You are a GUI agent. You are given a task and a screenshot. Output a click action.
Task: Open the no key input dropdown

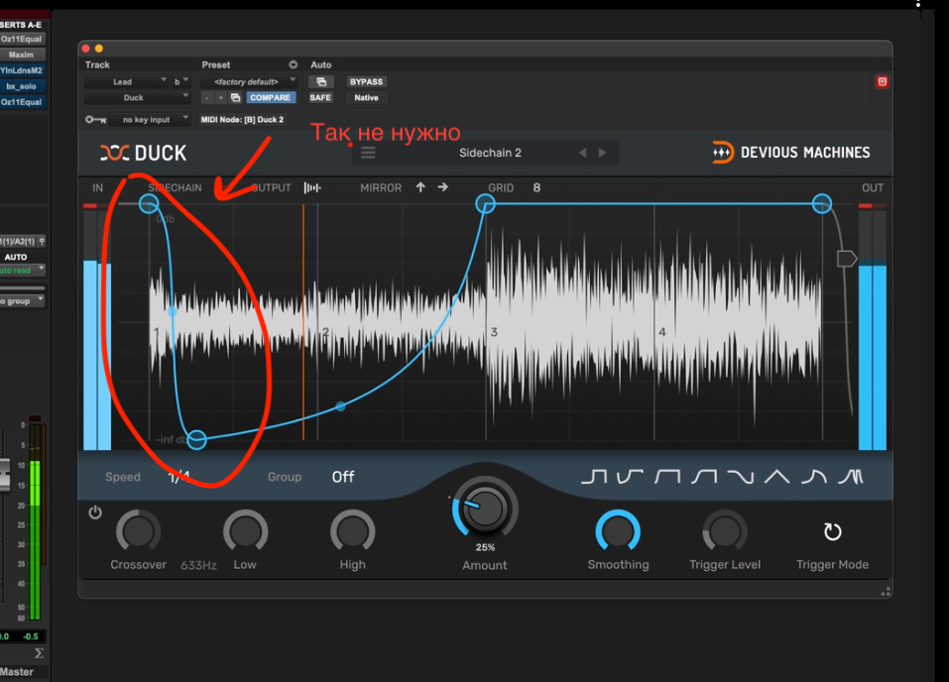(x=150, y=120)
